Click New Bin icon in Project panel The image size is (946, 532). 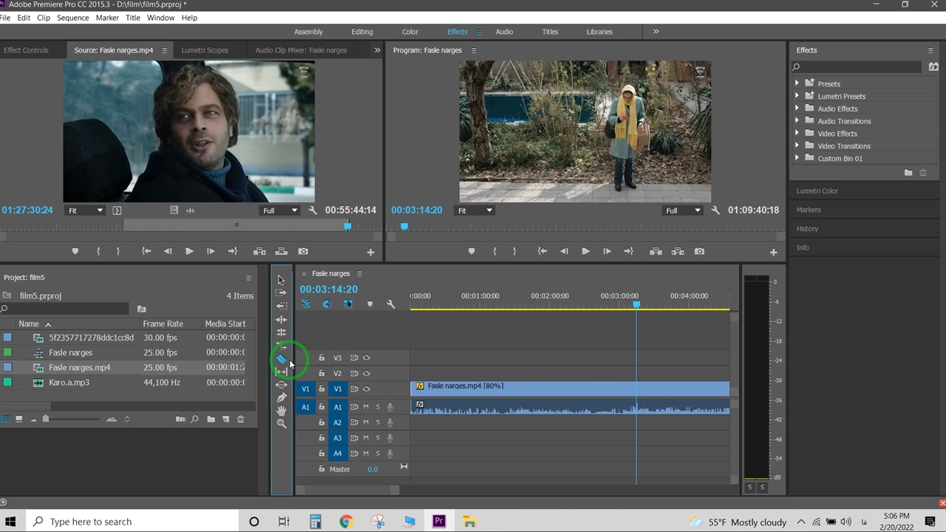click(211, 419)
